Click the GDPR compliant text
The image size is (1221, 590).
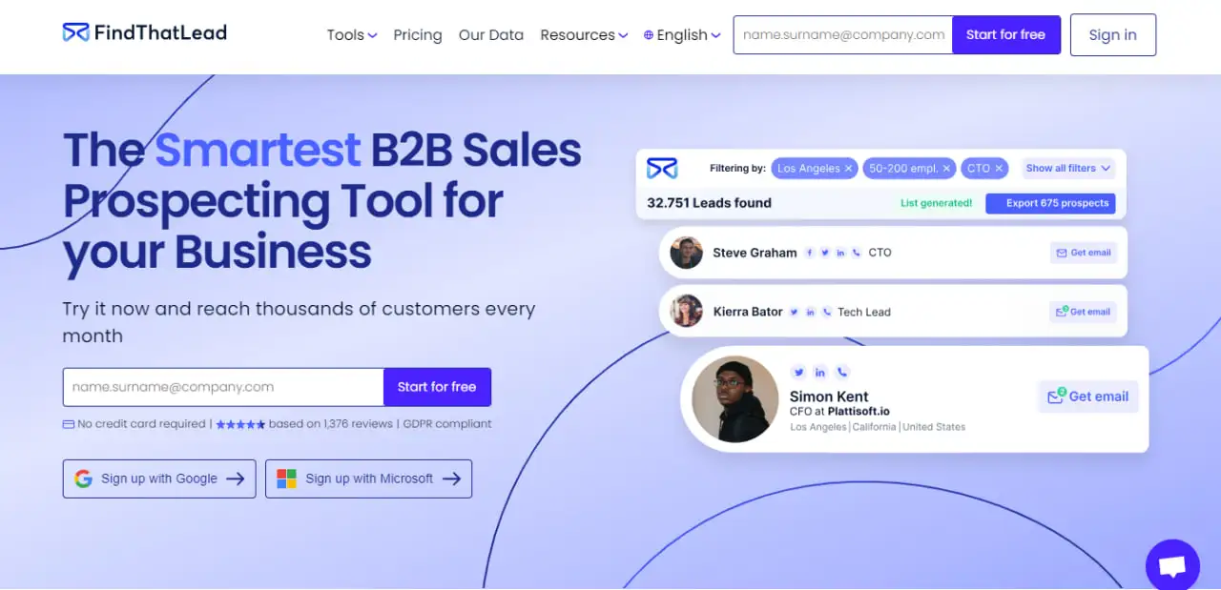tap(447, 424)
